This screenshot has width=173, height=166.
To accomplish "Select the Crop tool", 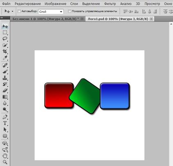I will point(5,51).
